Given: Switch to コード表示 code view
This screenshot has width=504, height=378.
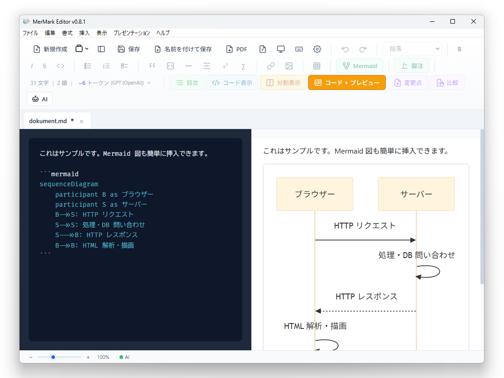Looking at the screenshot, I should coord(232,83).
